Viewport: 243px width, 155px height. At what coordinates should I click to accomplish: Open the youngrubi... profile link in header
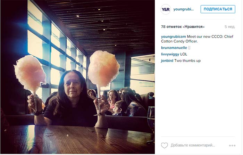tap(184, 9)
